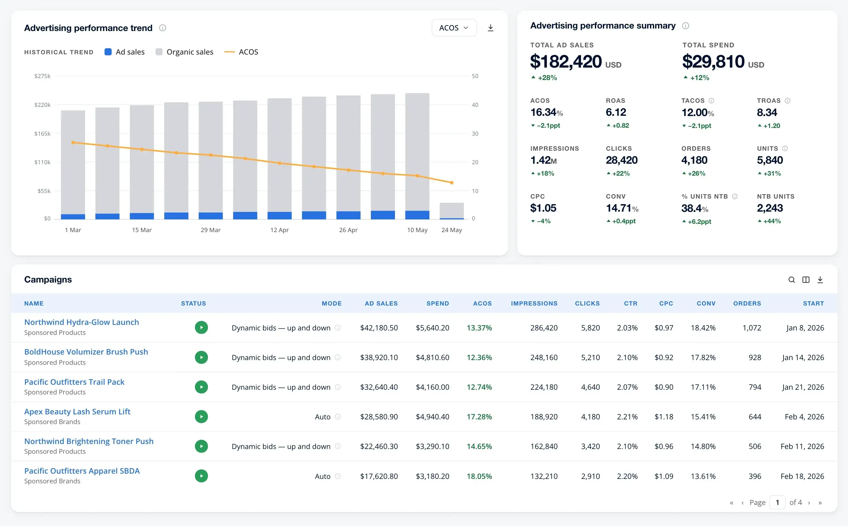Open info icon beside Advertising performance summary
The height and width of the screenshot is (526, 848).
(x=685, y=26)
